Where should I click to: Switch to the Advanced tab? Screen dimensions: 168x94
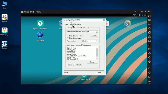[78, 24]
